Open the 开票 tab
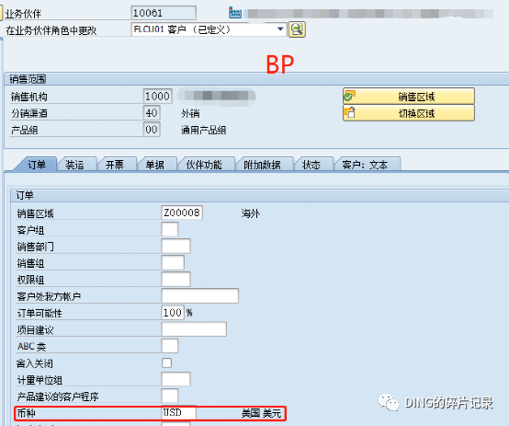509x426 pixels. point(115,165)
